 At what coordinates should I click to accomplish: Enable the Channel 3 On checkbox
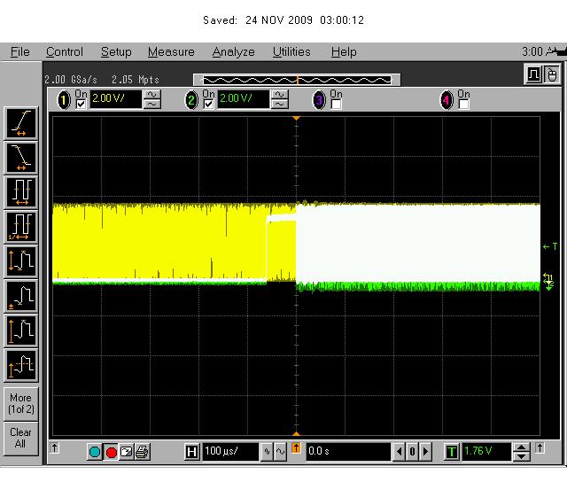337,105
